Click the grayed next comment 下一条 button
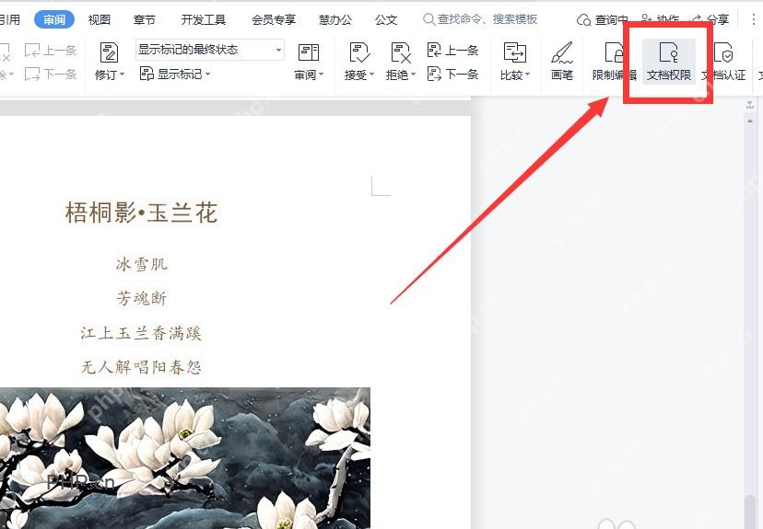The height and width of the screenshot is (529, 763). tap(51, 75)
